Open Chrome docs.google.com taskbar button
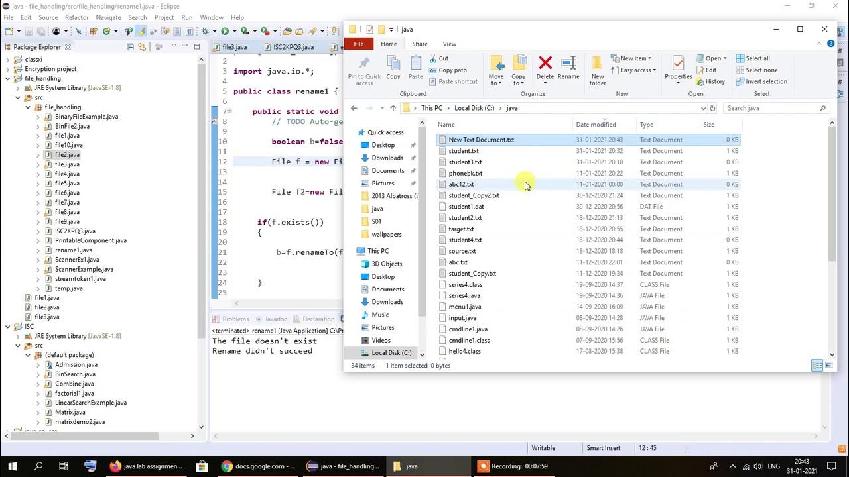849x477 pixels. [x=259, y=466]
